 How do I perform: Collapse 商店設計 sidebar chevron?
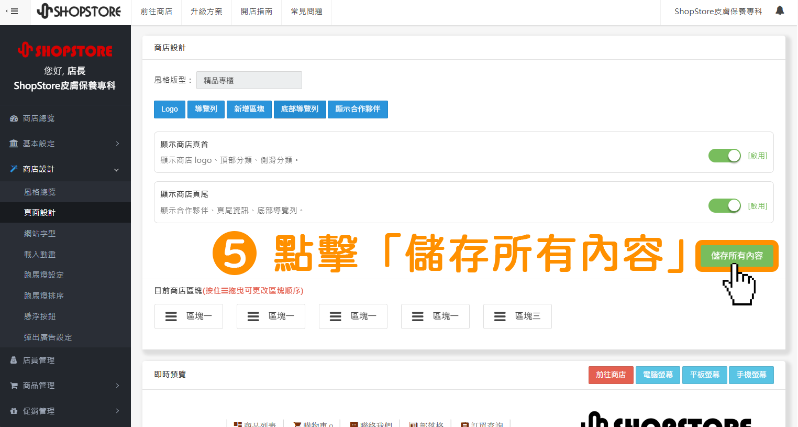[x=117, y=170]
